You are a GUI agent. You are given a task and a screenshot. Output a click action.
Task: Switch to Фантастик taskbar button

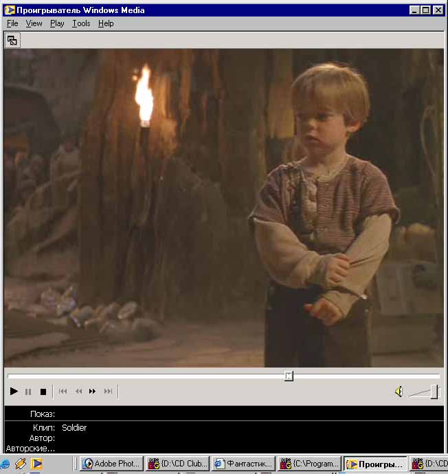(243, 464)
